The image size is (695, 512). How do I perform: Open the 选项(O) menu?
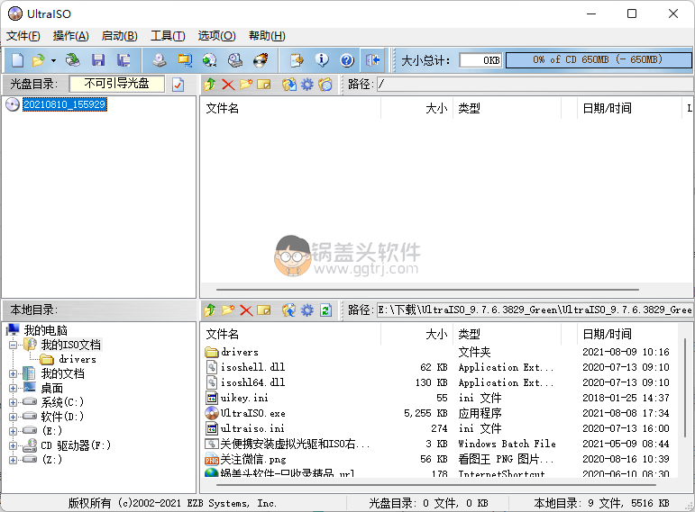click(x=216, y=36)
